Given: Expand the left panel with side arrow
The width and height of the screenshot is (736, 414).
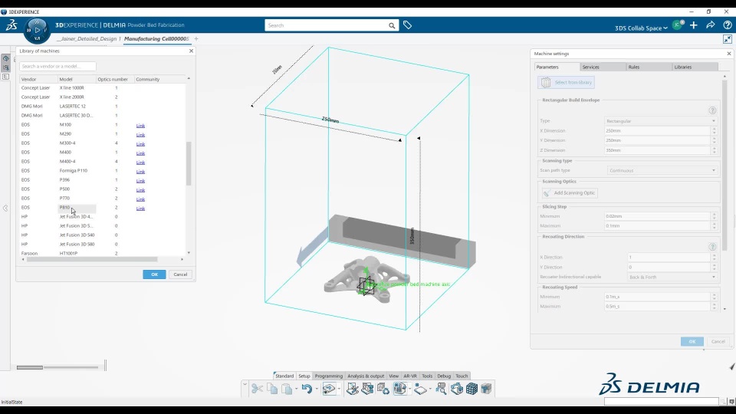Looking at the screenshot, I should pyautogui.click(x=5, y=208).
